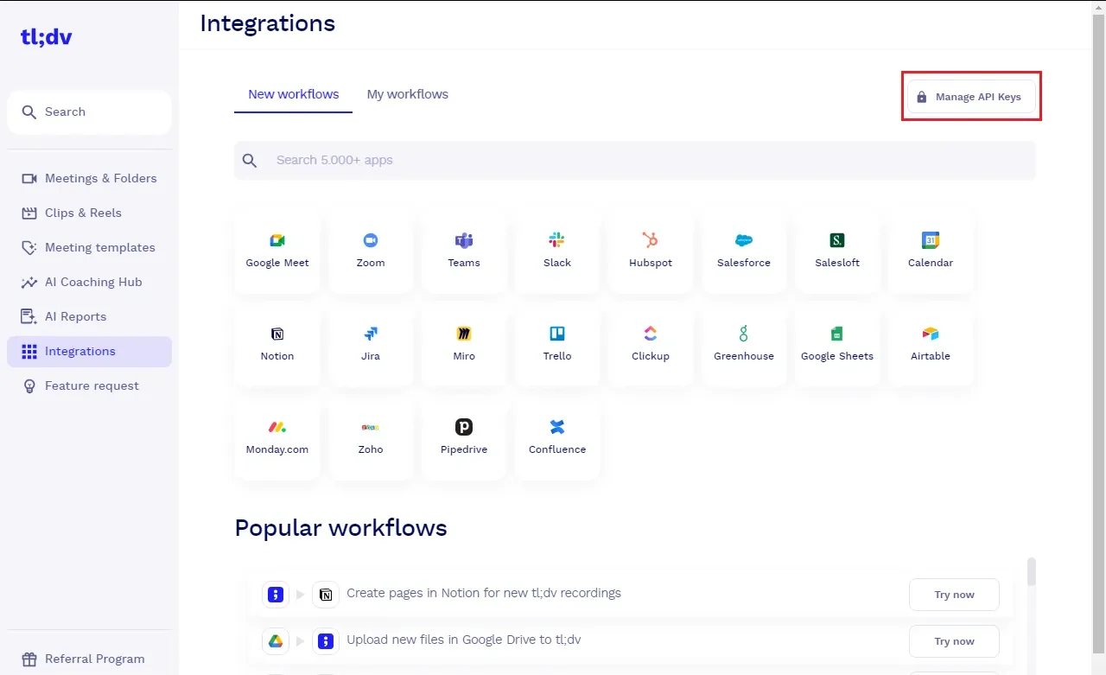
Task: Click the popular workflows list scrollbar
Action: point(1031,571)
